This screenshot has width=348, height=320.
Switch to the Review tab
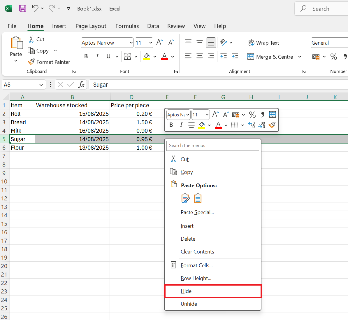coord(176,26)
